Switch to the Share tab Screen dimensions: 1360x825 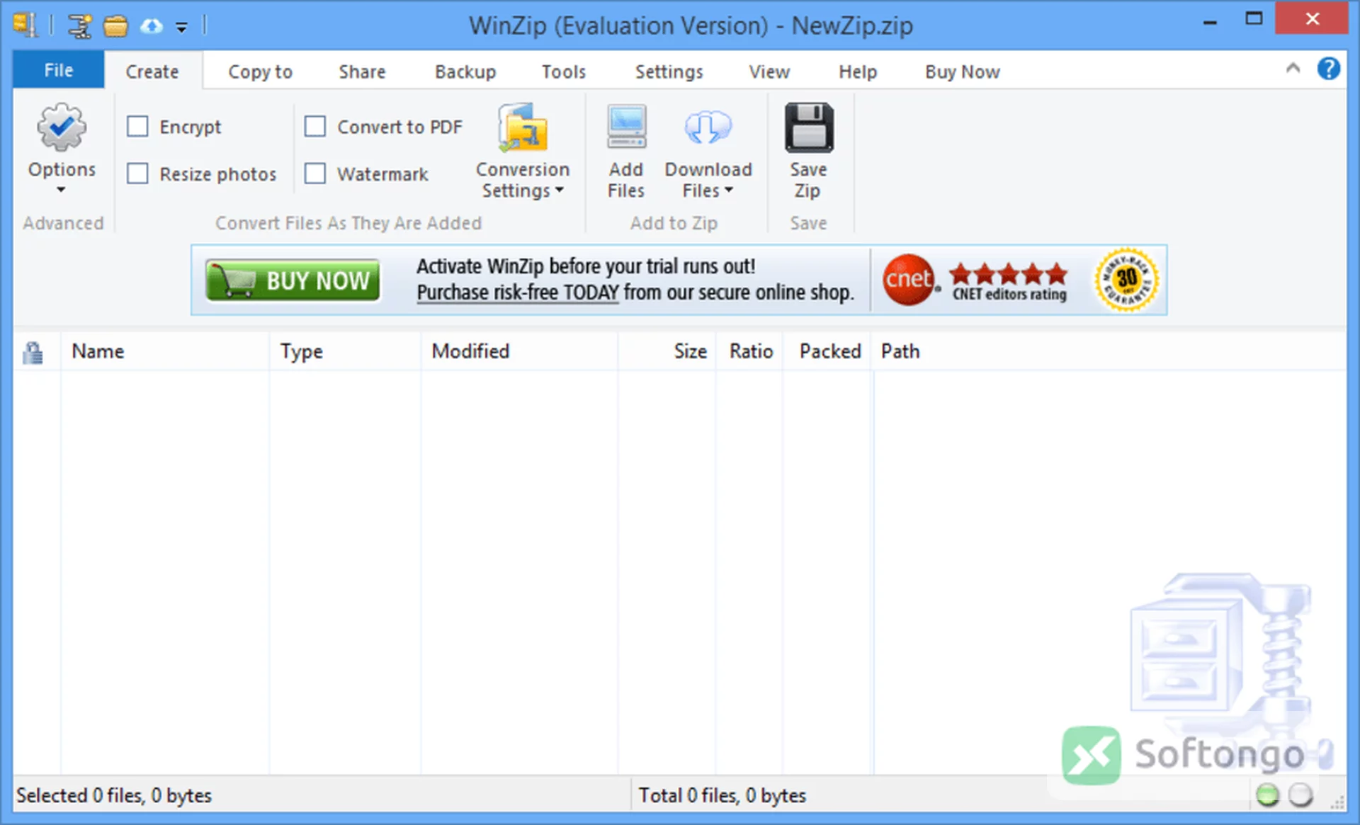point(362,72)
